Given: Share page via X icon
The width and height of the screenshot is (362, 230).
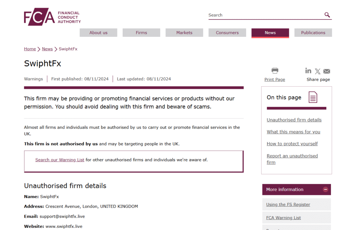Looking at the screenshot, I should [x=317, y=71].
